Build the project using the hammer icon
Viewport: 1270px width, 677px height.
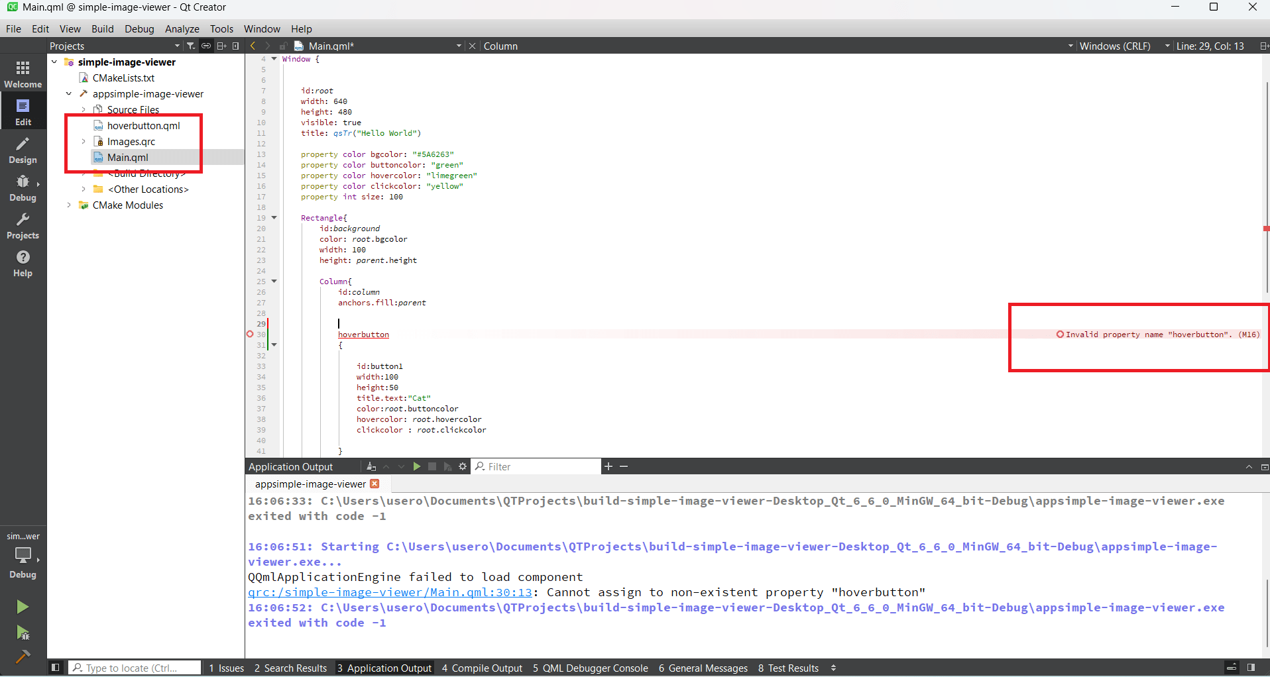click(x=23, y=657)
